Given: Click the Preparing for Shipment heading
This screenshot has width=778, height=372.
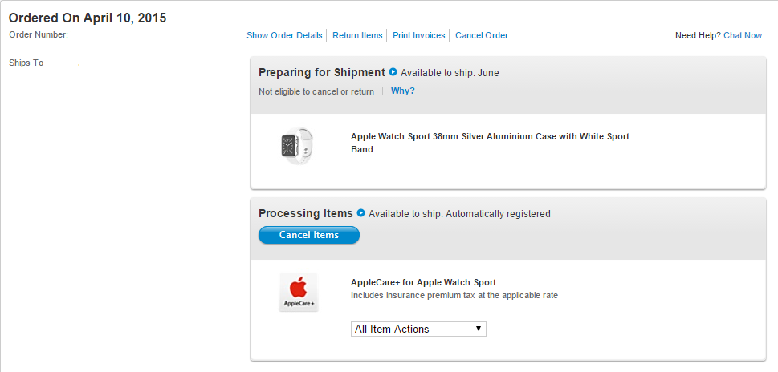Looking at the screenshot, I should [322, 72].
